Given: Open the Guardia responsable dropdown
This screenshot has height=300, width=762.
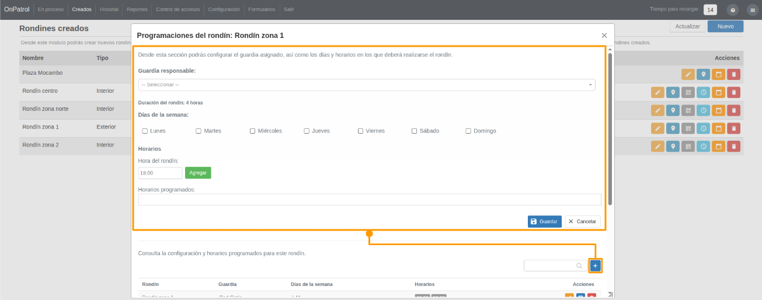Looking at the screenshot, I should point(367,85).
